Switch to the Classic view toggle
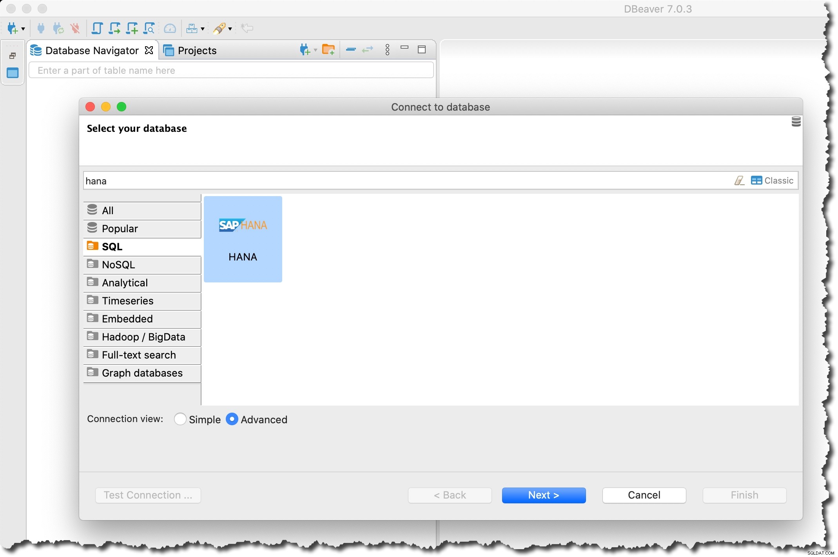The width and height of the screenshot is (838, 557). pos(772,180)
